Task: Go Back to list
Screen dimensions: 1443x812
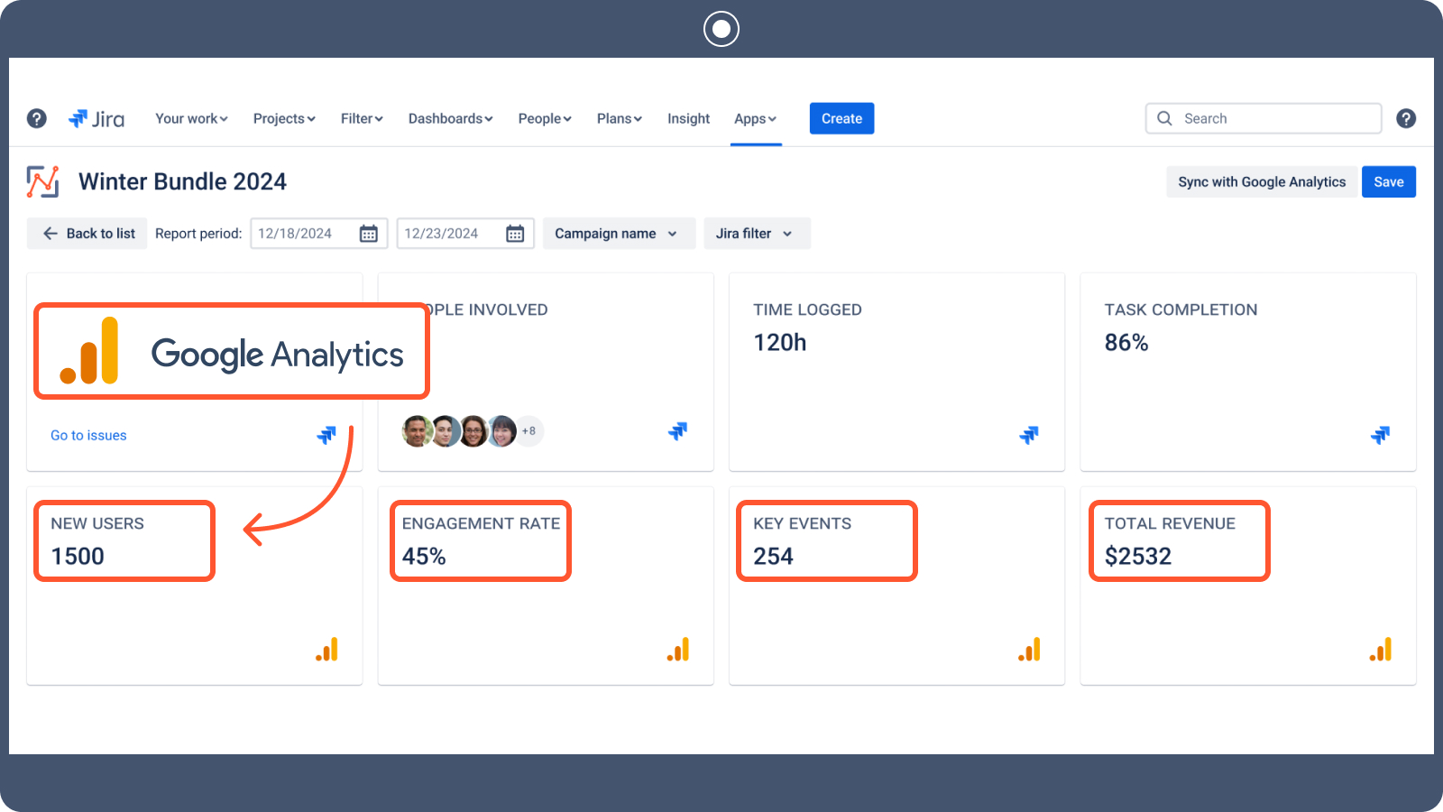Action: tap(87, 234)
